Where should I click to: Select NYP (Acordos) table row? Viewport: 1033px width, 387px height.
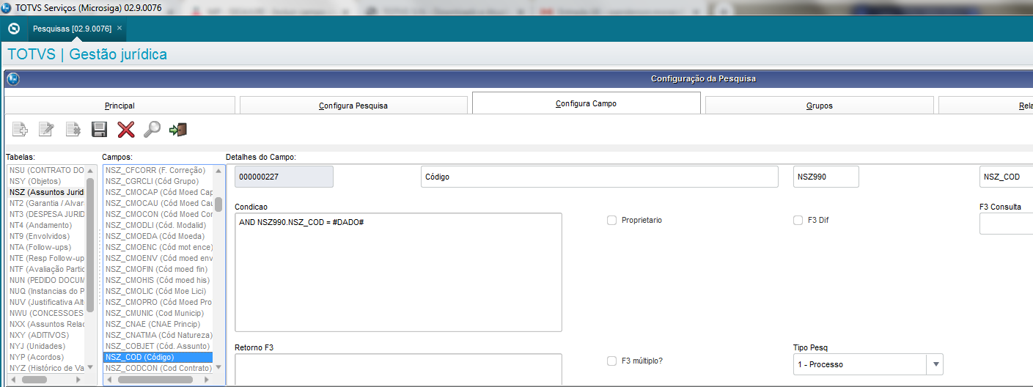click(47, 357)
